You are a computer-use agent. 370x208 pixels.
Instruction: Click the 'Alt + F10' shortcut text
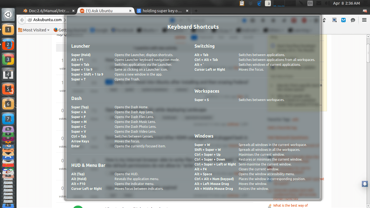point(78,184)
